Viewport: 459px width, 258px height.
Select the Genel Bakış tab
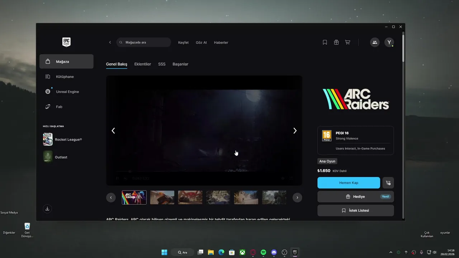117,64
